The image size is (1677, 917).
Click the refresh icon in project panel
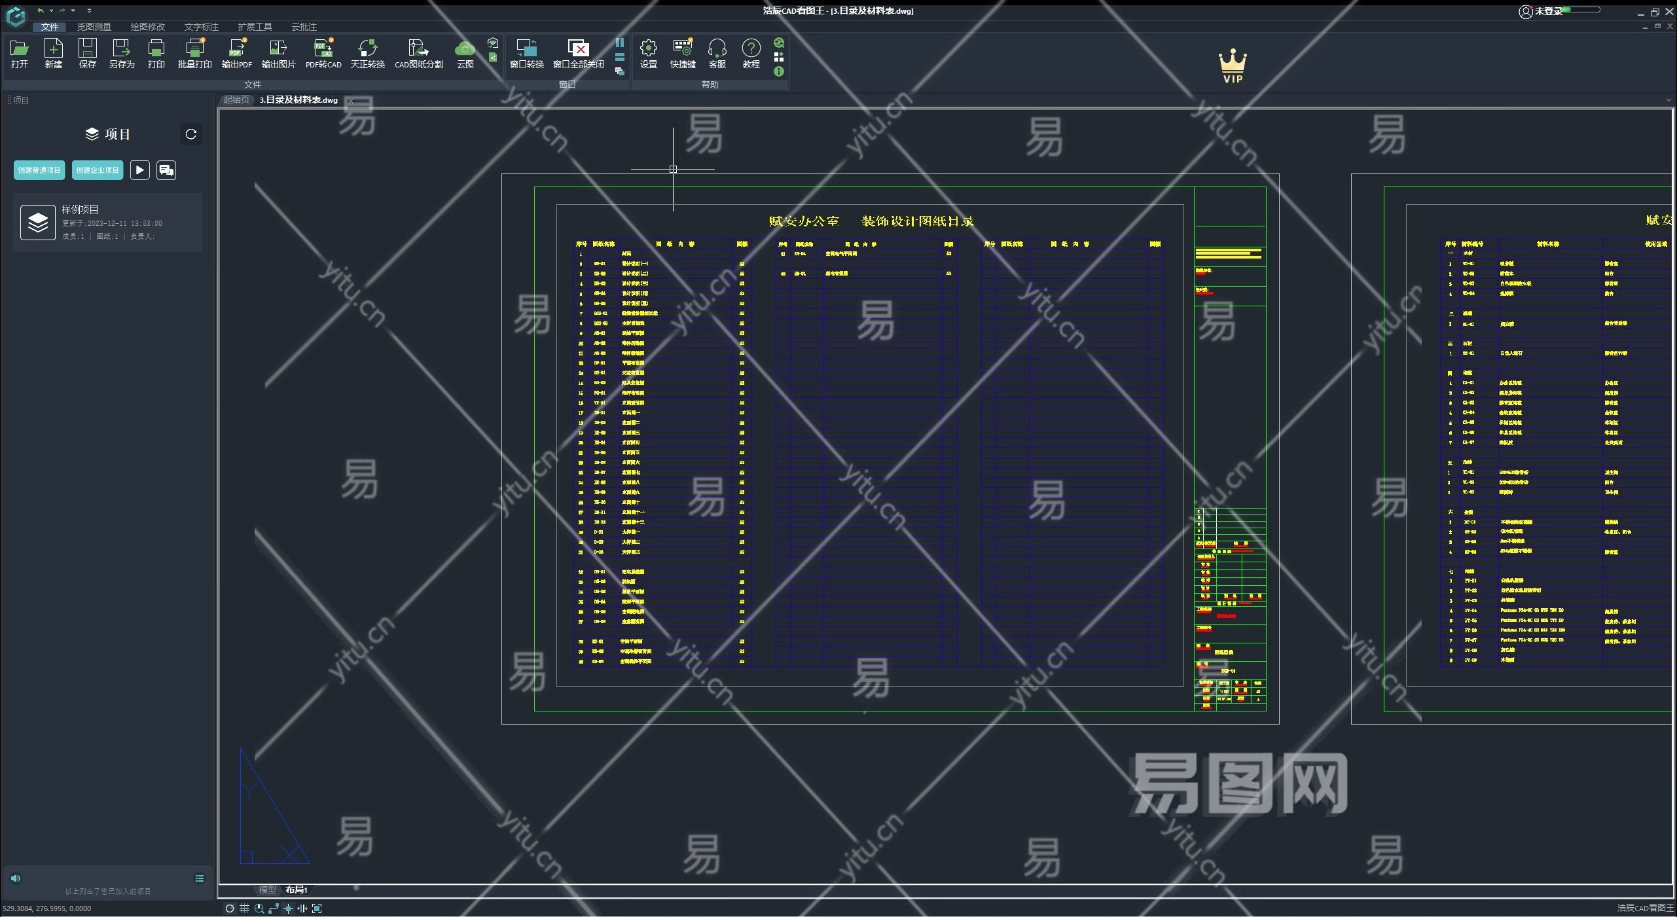click(191, 134)
